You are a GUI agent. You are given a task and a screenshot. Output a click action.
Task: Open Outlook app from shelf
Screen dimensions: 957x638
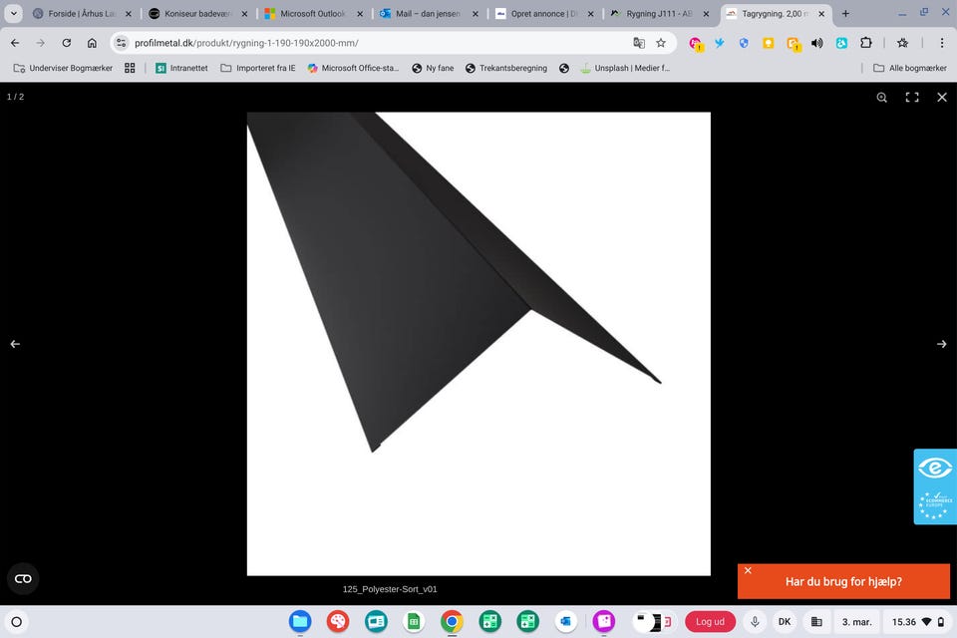[566, 621]
